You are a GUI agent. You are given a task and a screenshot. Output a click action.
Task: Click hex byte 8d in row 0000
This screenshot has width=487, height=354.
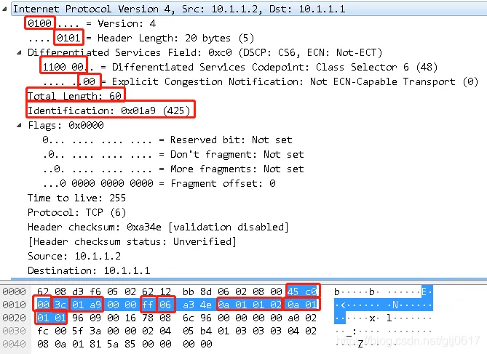coord(205,291)
